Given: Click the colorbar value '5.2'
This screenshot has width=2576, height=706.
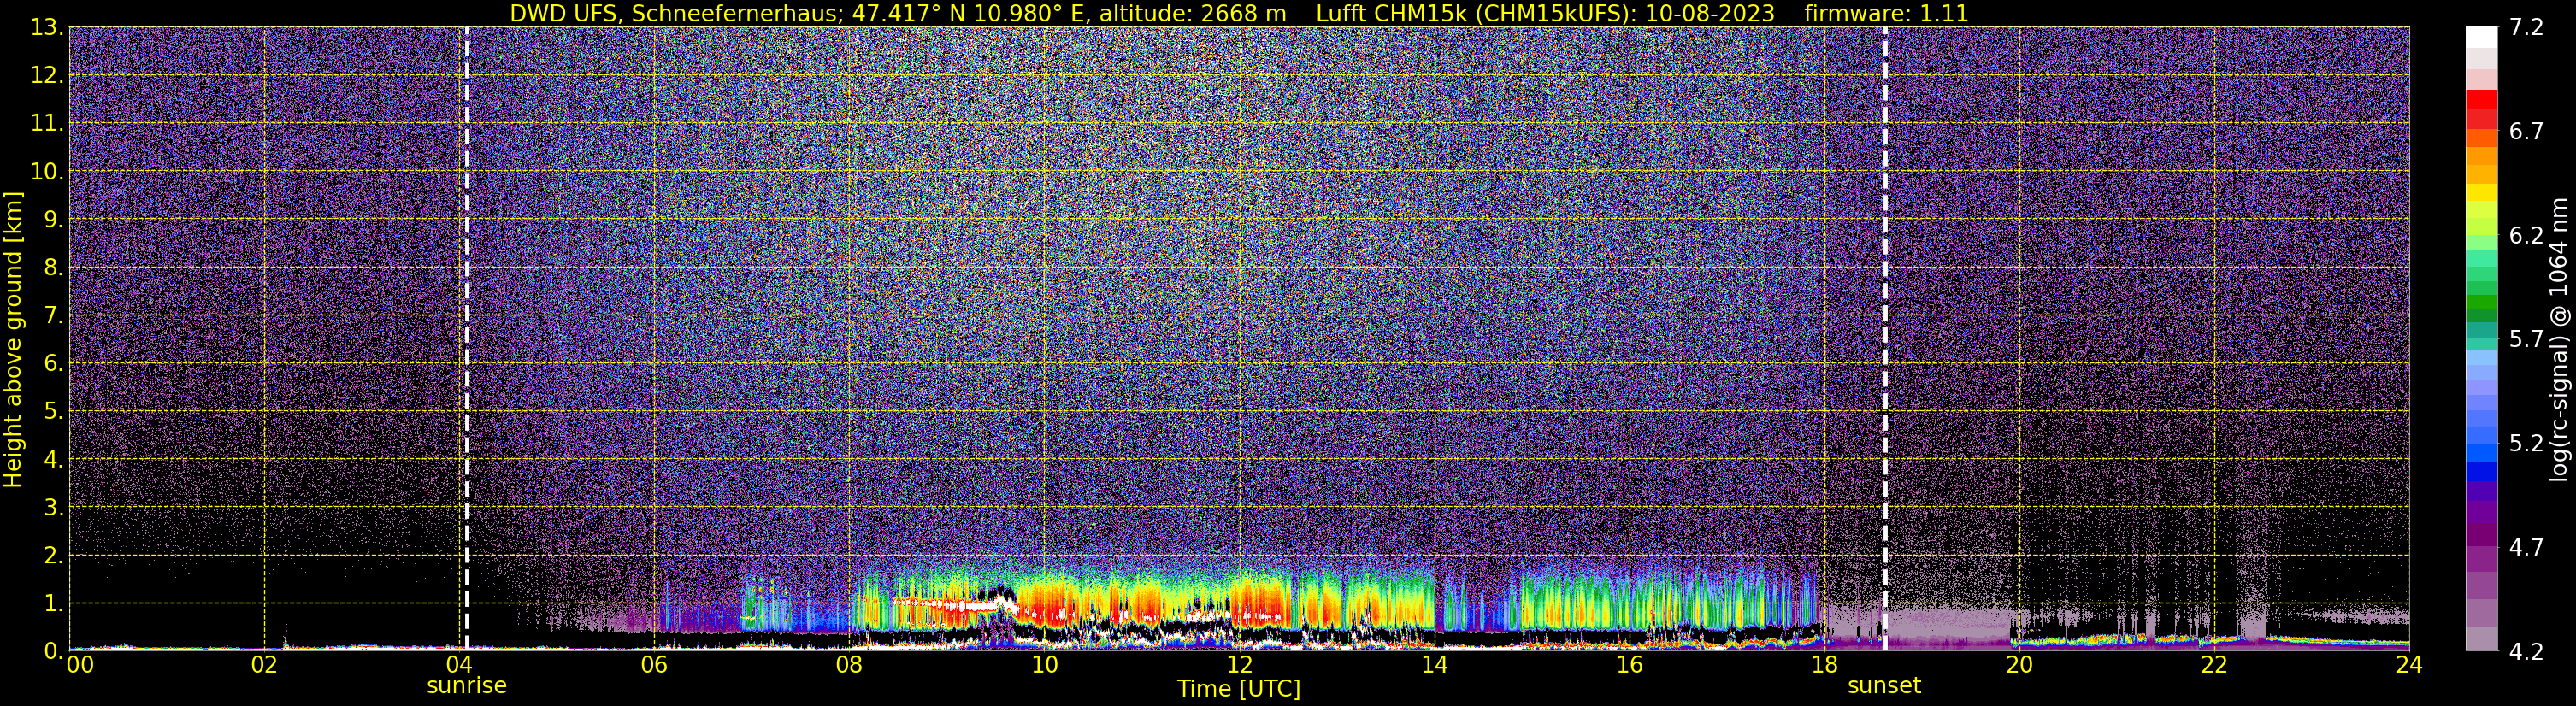Looking at the screenshot, I should pos(2526,444).
